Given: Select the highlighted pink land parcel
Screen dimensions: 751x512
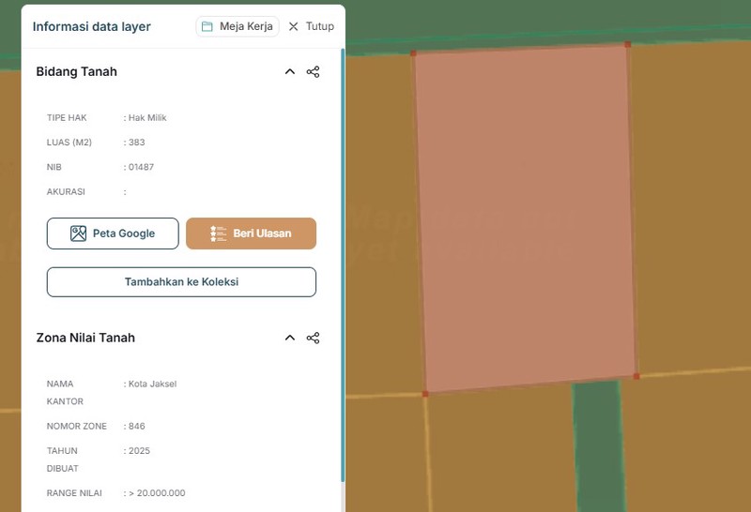Looking at the screenshot, I should tap(526, 216).
